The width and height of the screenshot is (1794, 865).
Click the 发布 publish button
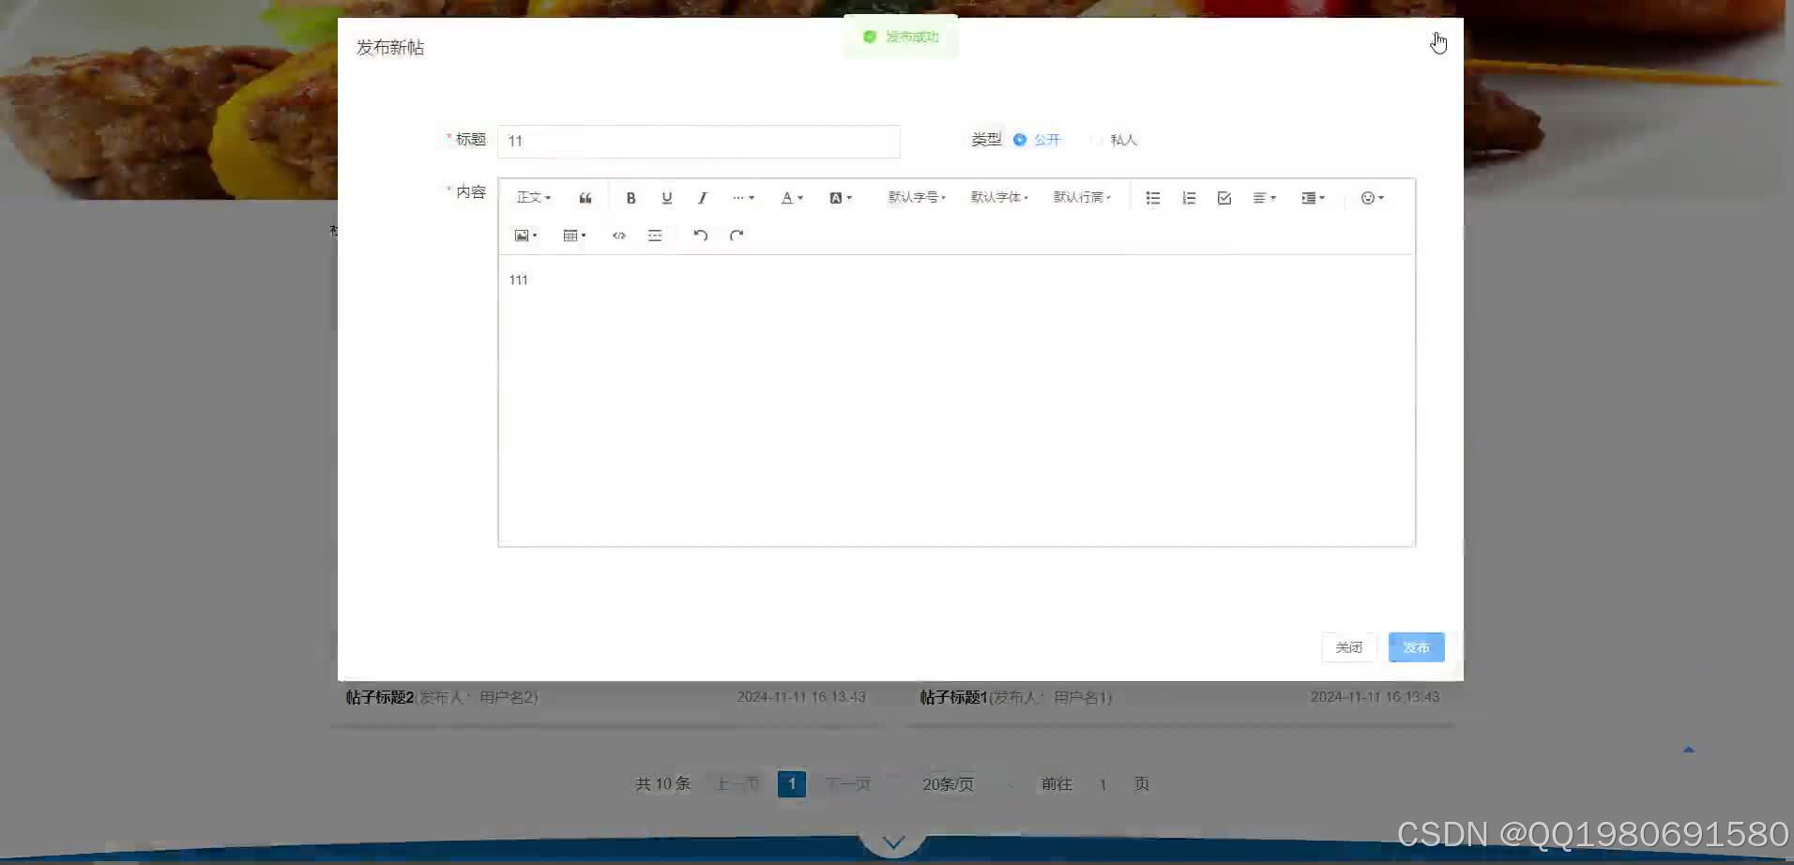click(x=1416, y=646)
